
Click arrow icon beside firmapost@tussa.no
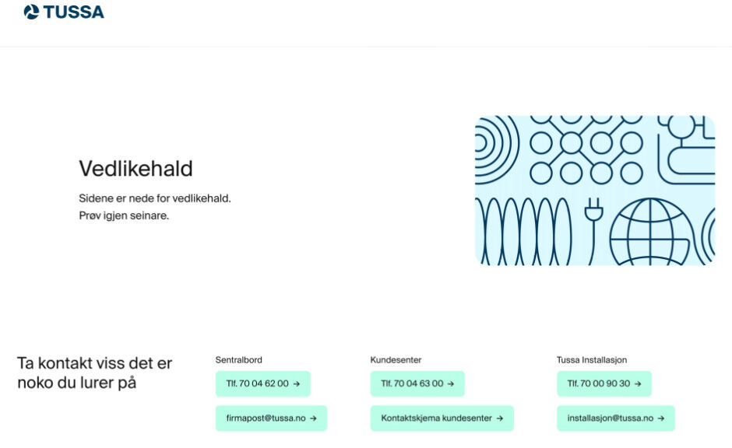[x=313, y=418]
